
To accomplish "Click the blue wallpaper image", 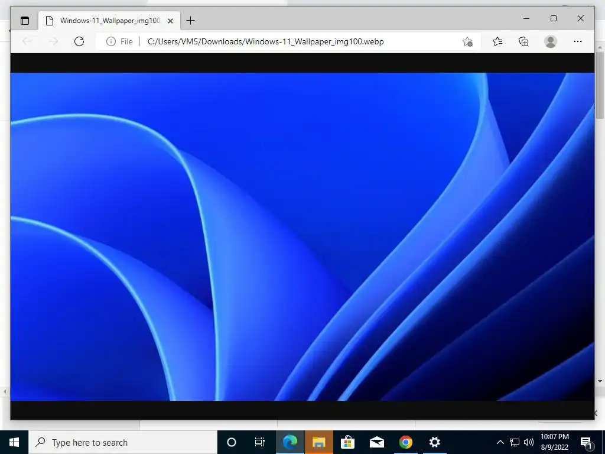I will tap(302, 236).
